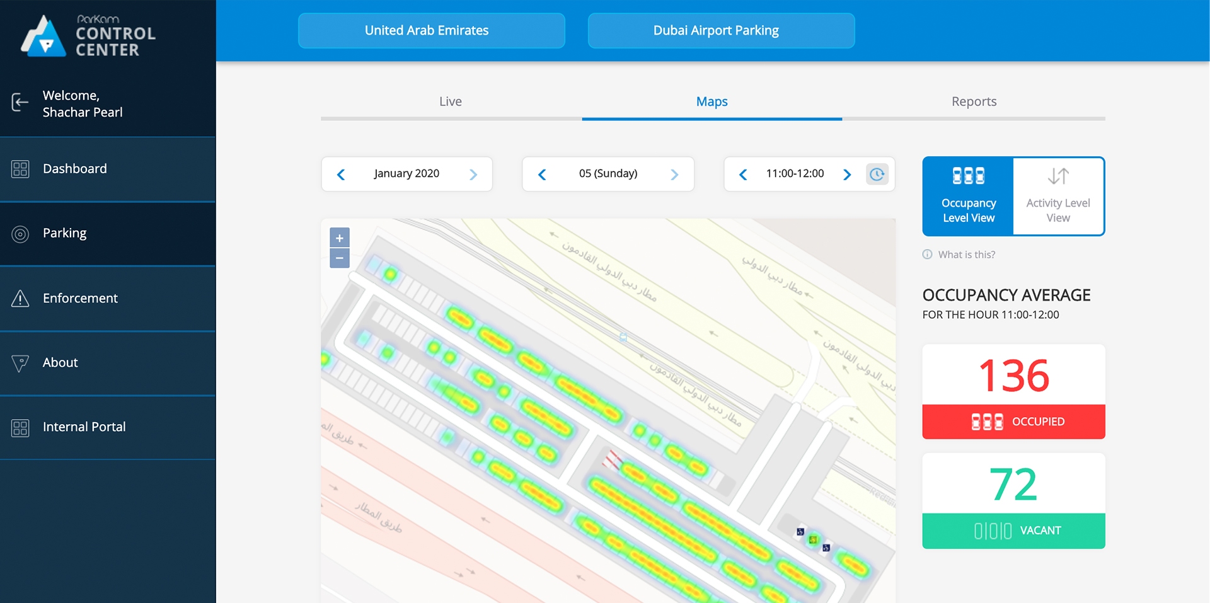1210x603 pixels.
Task: Switch to Occupancy Level View
Action: [968, 196]
